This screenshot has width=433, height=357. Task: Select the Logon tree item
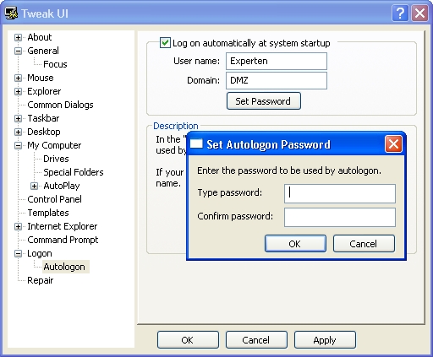pyautogui.click(x=40, y=253)
